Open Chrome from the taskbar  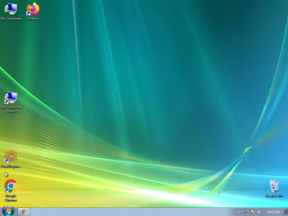pyautogui.click(x=24, y=212)
